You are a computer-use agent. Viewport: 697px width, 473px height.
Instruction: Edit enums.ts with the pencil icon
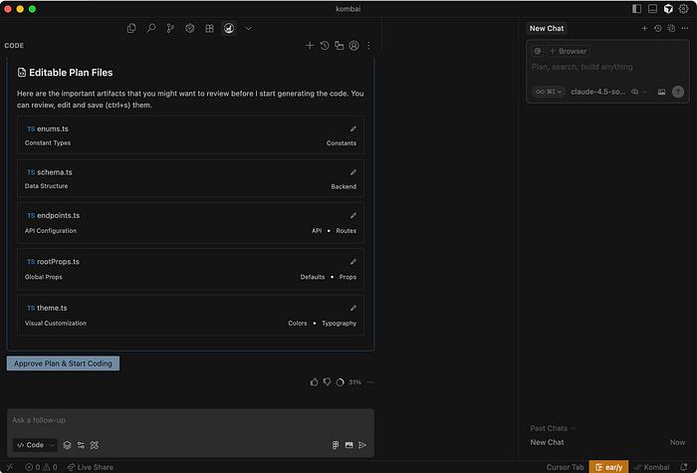(352, 128)
